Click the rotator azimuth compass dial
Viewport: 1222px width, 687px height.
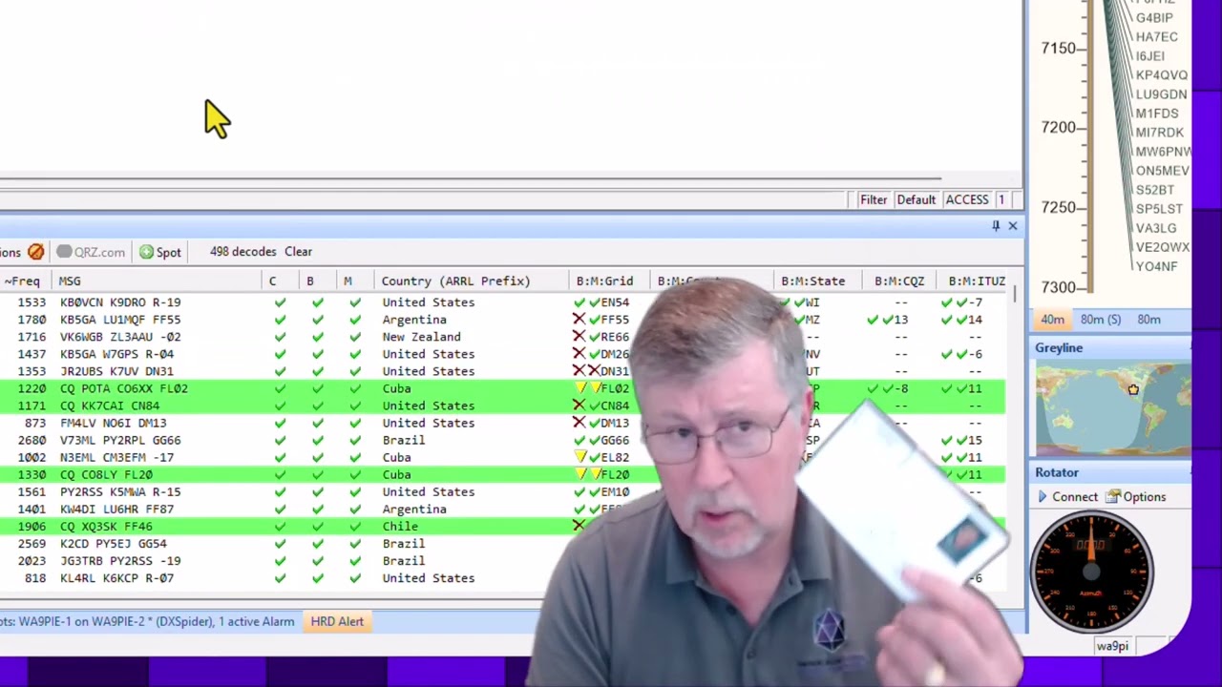click(1091, 572)
